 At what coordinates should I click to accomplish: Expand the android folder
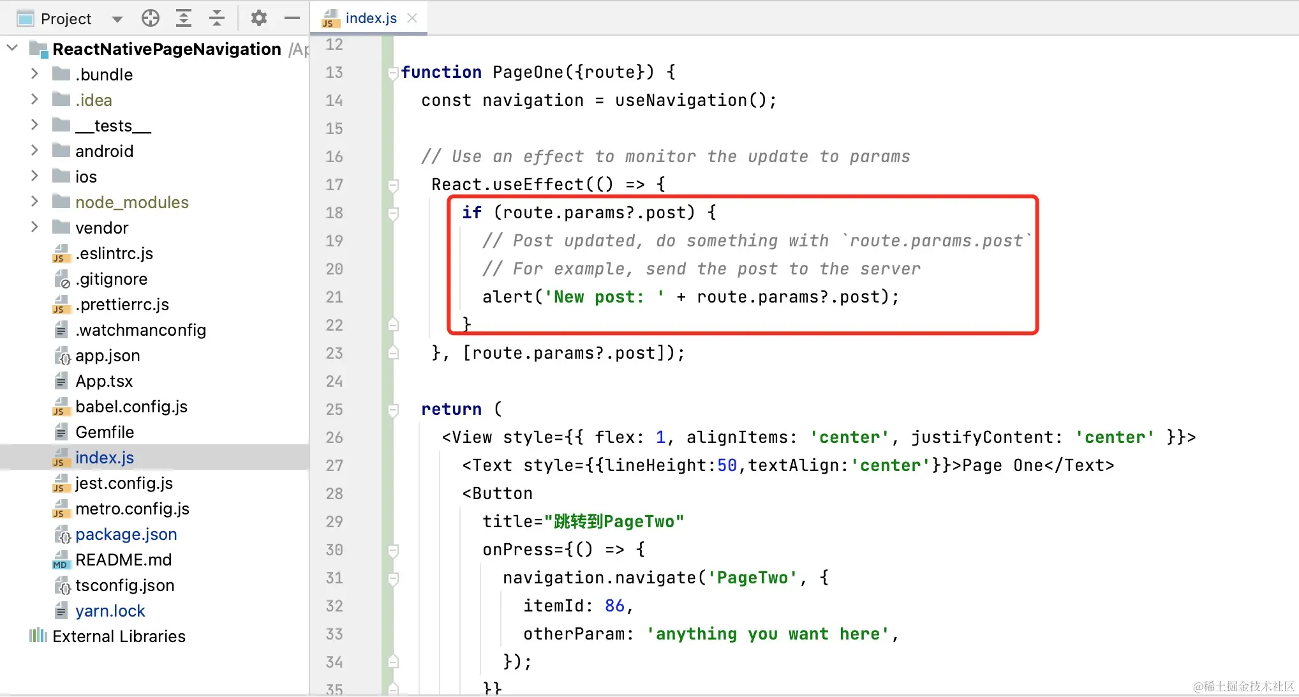pyautogui.click(x=35, y=151)
